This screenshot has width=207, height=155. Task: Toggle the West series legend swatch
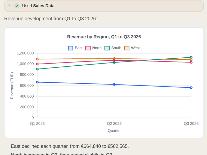pyautogui.click(x=127, y=48)
